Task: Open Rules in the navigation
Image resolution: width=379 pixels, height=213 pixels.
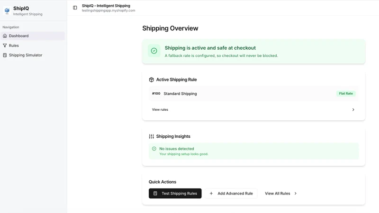Action: (x=33, y=45)
